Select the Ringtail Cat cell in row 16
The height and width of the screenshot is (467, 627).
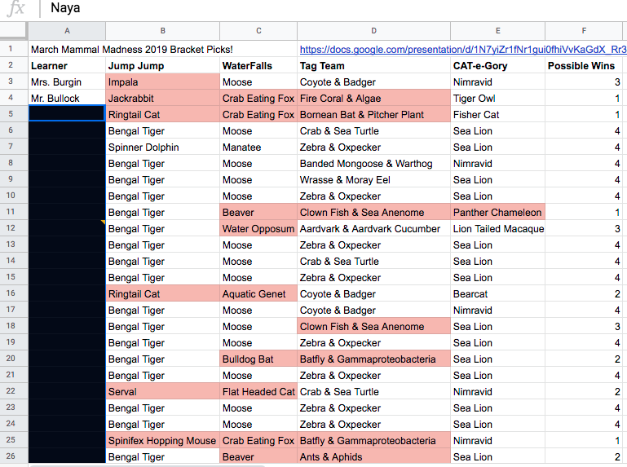163,294
